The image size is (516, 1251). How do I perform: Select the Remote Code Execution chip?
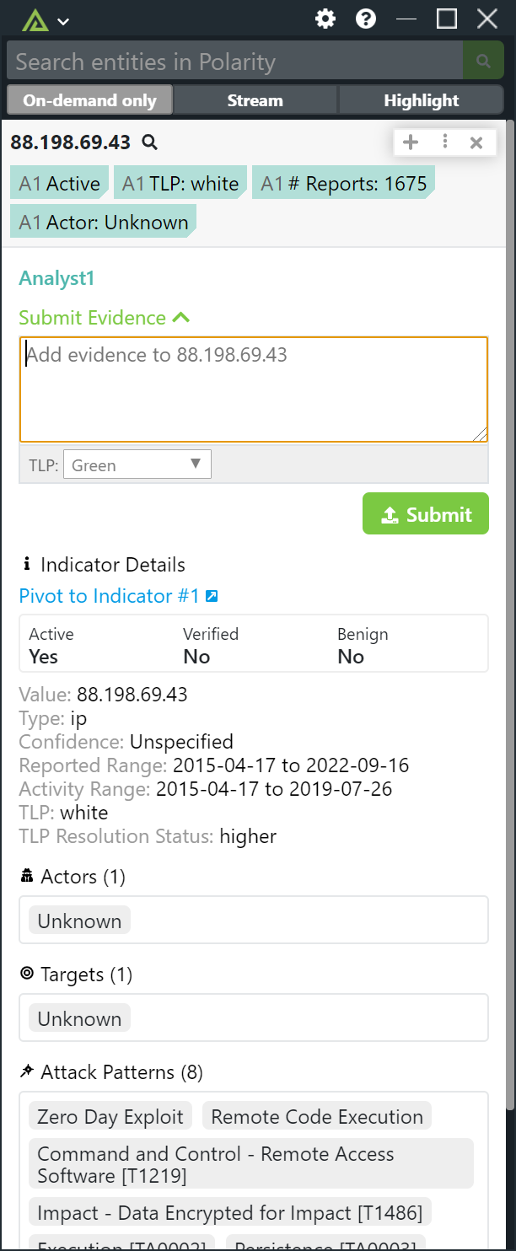[x=317, y=1116]
